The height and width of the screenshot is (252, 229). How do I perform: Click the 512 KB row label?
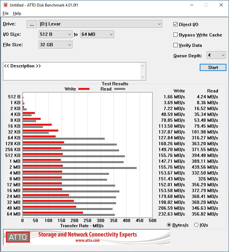click(x=13, y=155)
